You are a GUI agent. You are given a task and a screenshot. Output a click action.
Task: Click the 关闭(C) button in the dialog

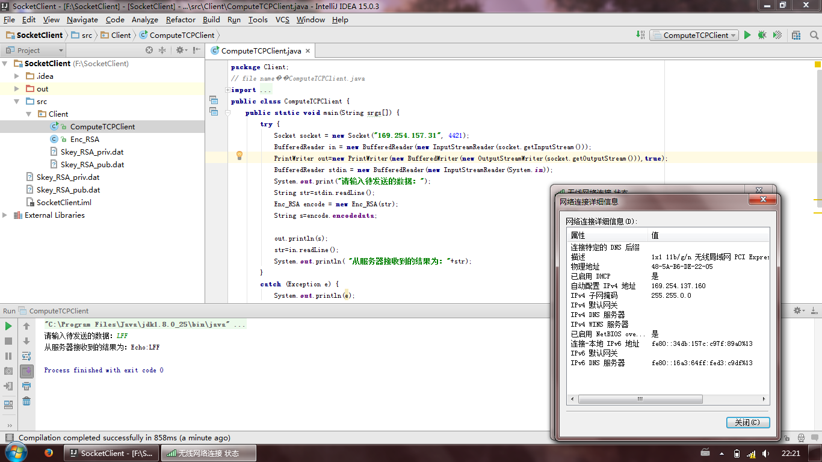(x=748, y=422)
